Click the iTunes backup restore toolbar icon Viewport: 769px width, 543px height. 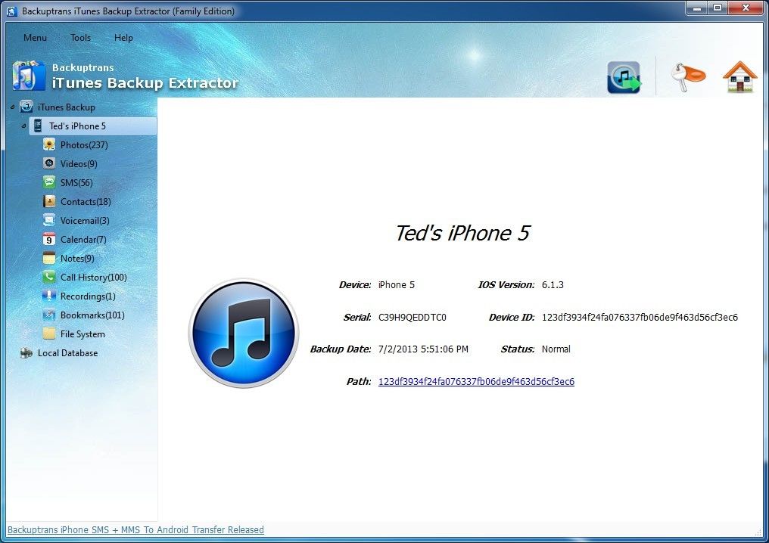click(624, 77)
